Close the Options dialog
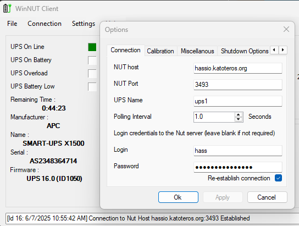 [286, 29]
